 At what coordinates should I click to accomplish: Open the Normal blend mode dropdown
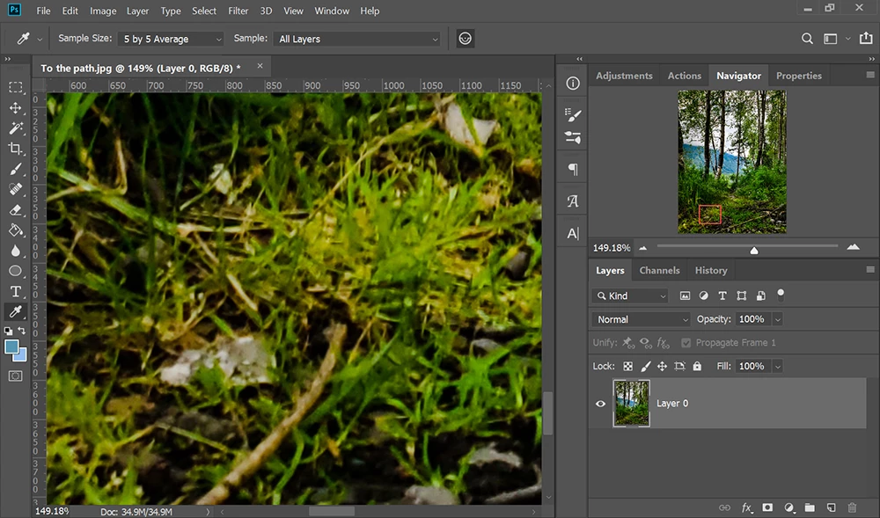641,319
